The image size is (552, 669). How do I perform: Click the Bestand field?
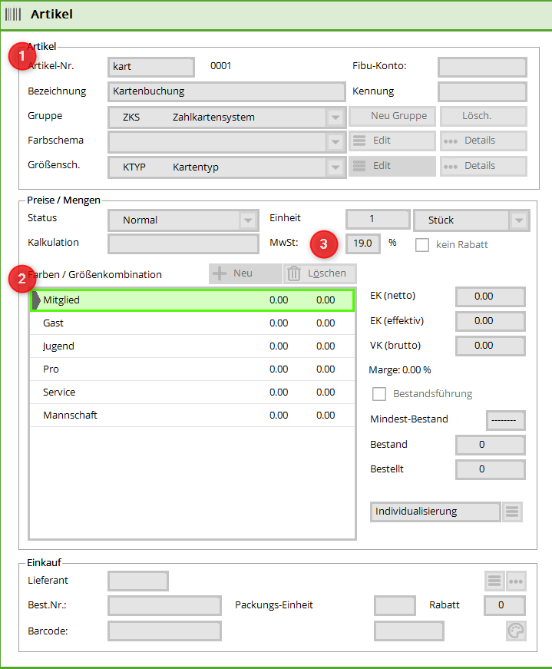(x=490, y=445)
